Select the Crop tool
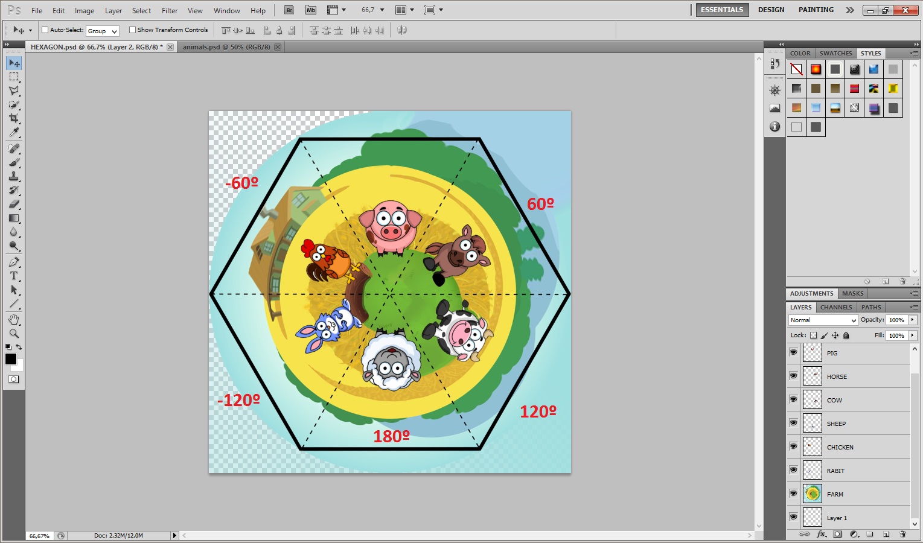 tap(14, 118)
